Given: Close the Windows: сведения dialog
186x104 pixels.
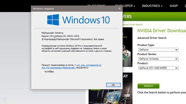Looking at the screenshot, I should coord(119,9).
